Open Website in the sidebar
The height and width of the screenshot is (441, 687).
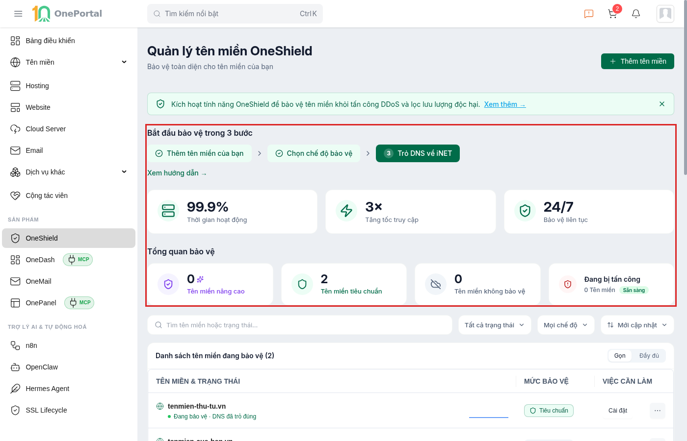(69, 107)
